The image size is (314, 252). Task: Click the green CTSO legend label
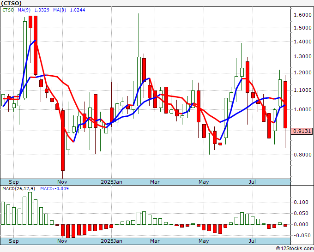point(8,10)
